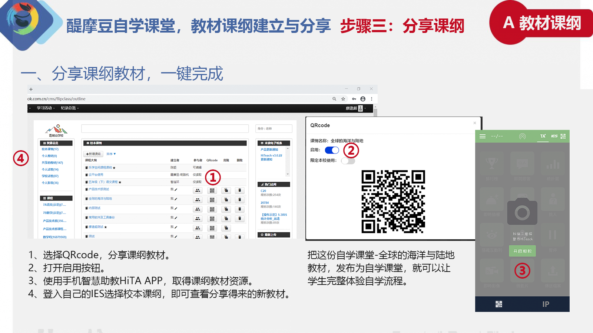Screen dimensions: 593x333
Task: Click the browser profile account icon
Action: click(x=363, y=99)
